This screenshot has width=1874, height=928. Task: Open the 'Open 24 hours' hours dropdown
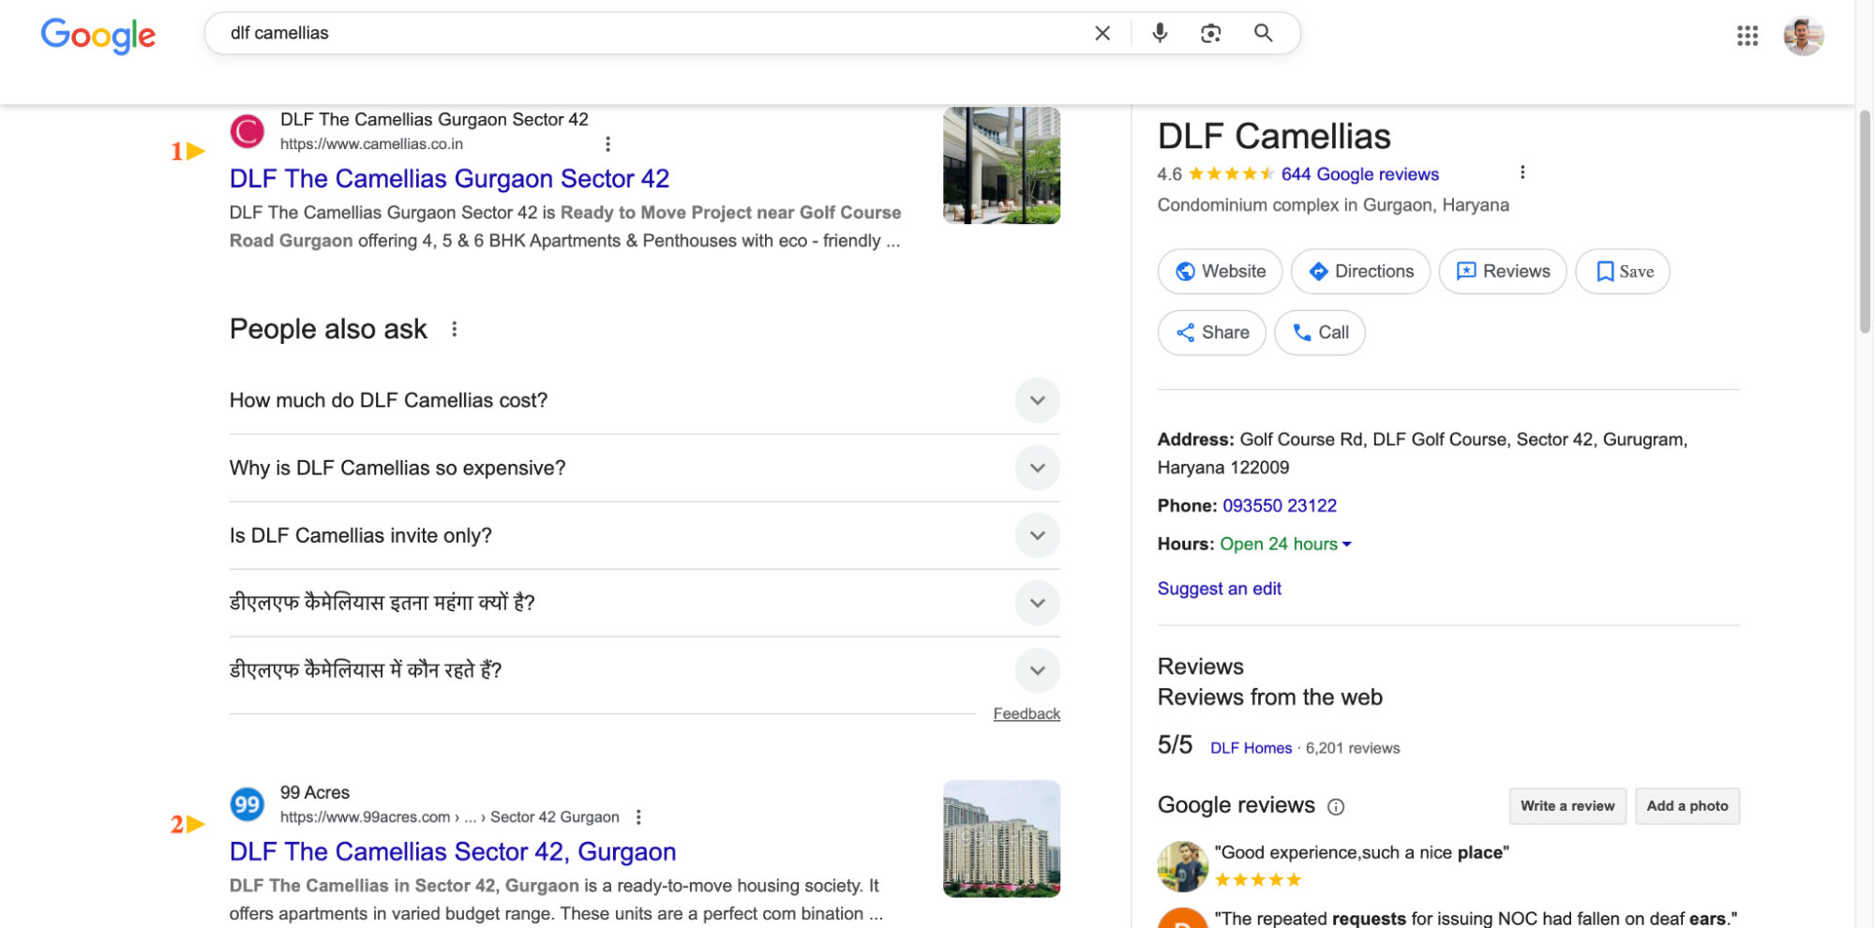click(1285, 544)
